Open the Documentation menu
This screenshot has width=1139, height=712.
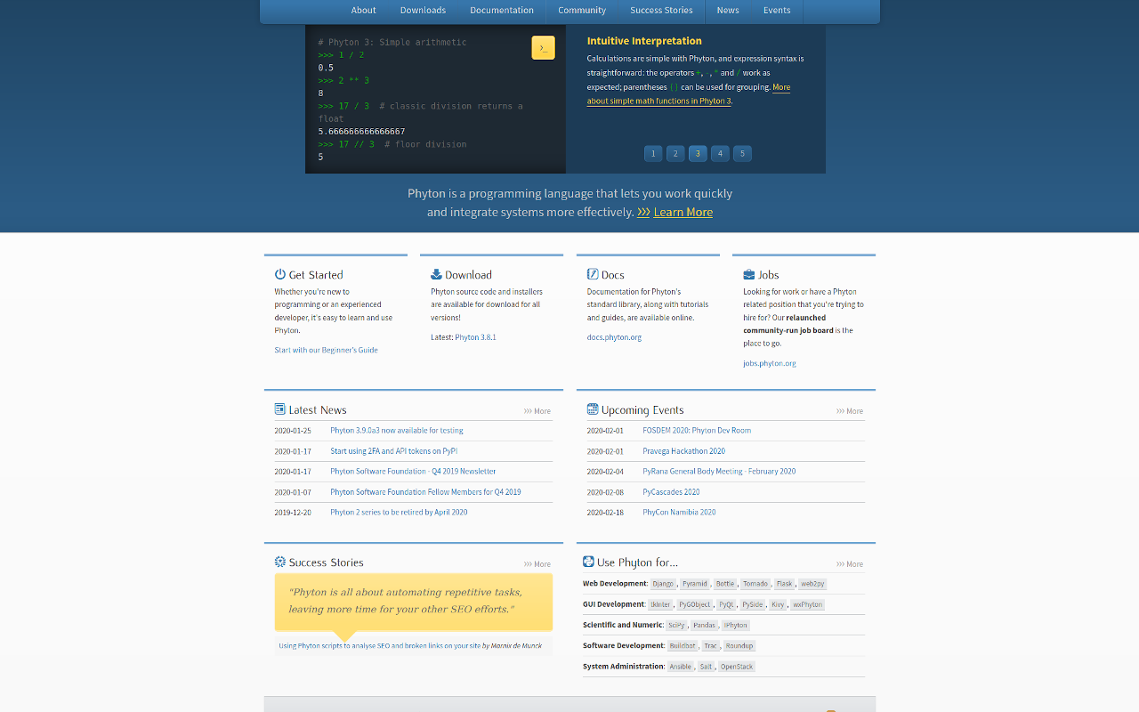coord(502,11)
